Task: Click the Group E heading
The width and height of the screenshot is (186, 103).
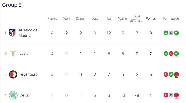Action: 12,5
